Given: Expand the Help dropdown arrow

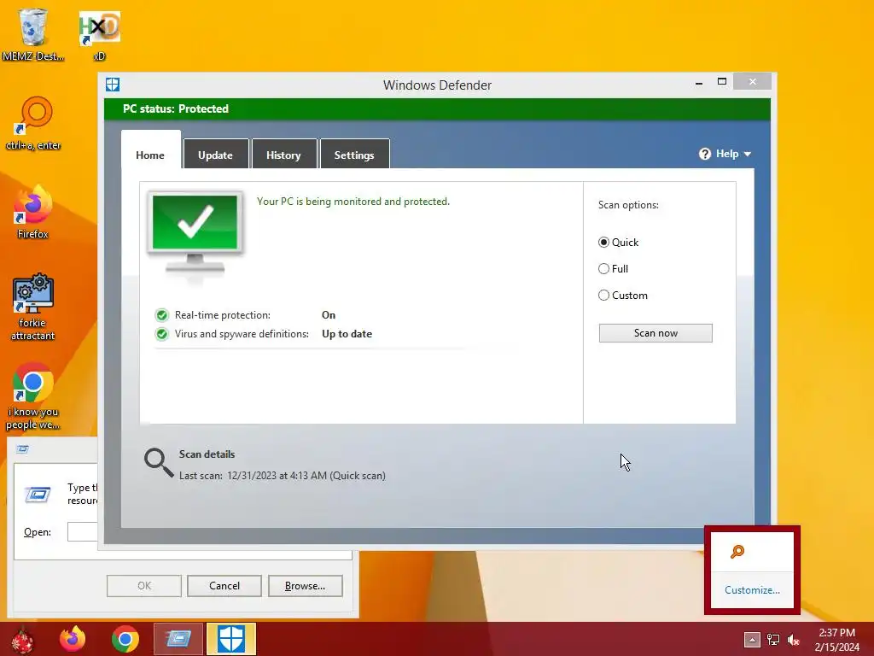Looking at the screenshot, I should tap(748, 155).
